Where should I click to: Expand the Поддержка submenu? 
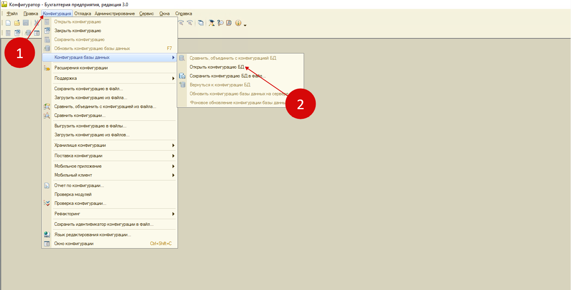click(x=110, y=78)
